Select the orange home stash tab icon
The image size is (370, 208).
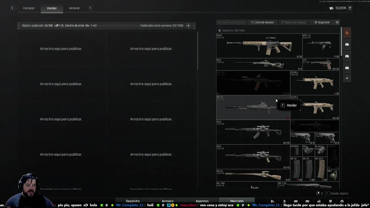(347, 33)
